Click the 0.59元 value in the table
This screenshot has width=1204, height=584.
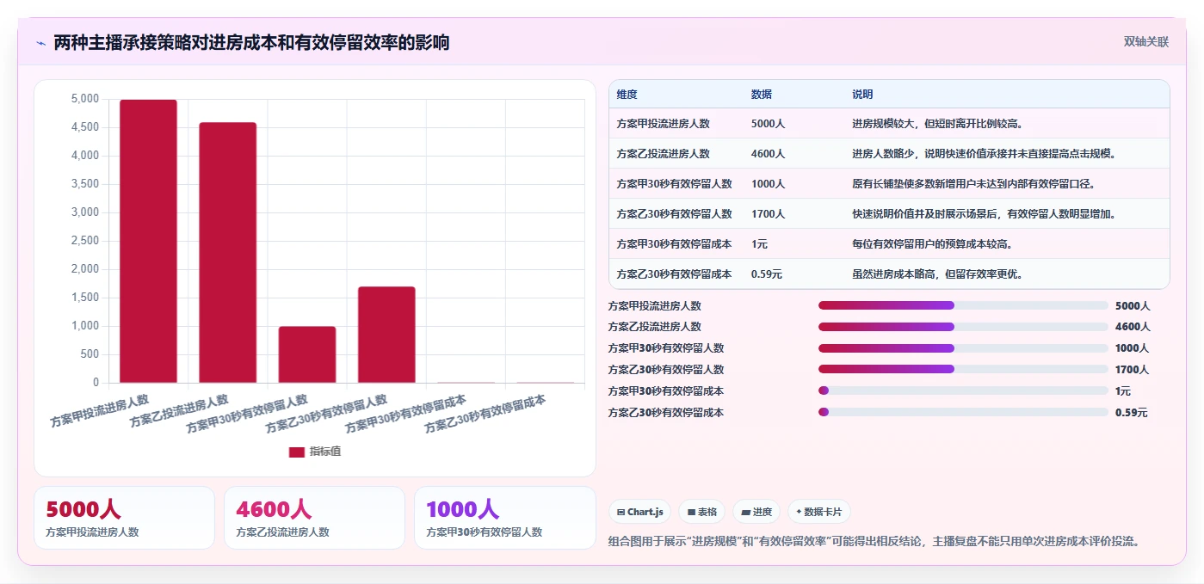point(767,274)
